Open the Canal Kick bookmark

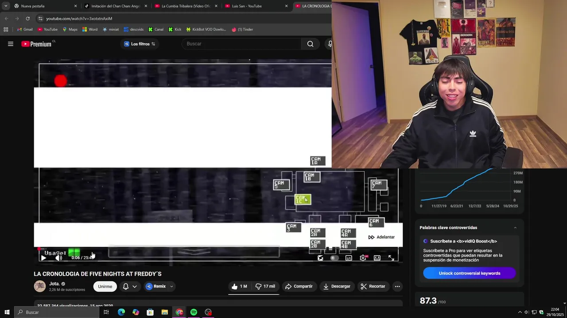tap(155, 30)
